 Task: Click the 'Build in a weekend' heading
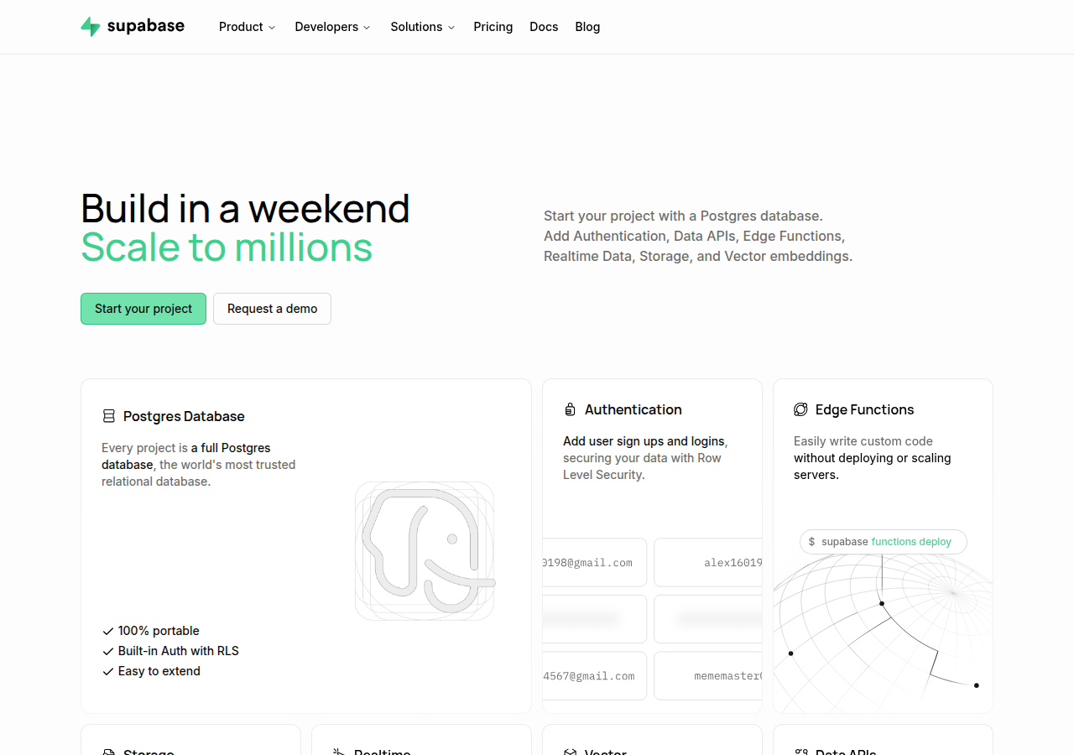coord(245,208)
